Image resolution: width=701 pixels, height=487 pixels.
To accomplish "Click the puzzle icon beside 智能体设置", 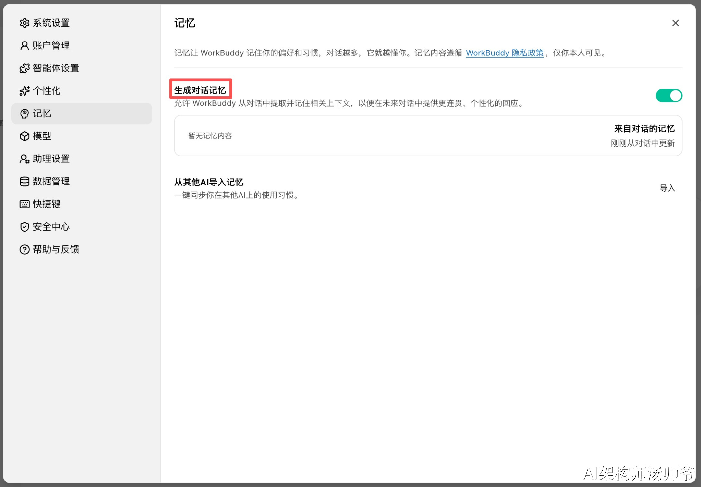I will (24, 68).
